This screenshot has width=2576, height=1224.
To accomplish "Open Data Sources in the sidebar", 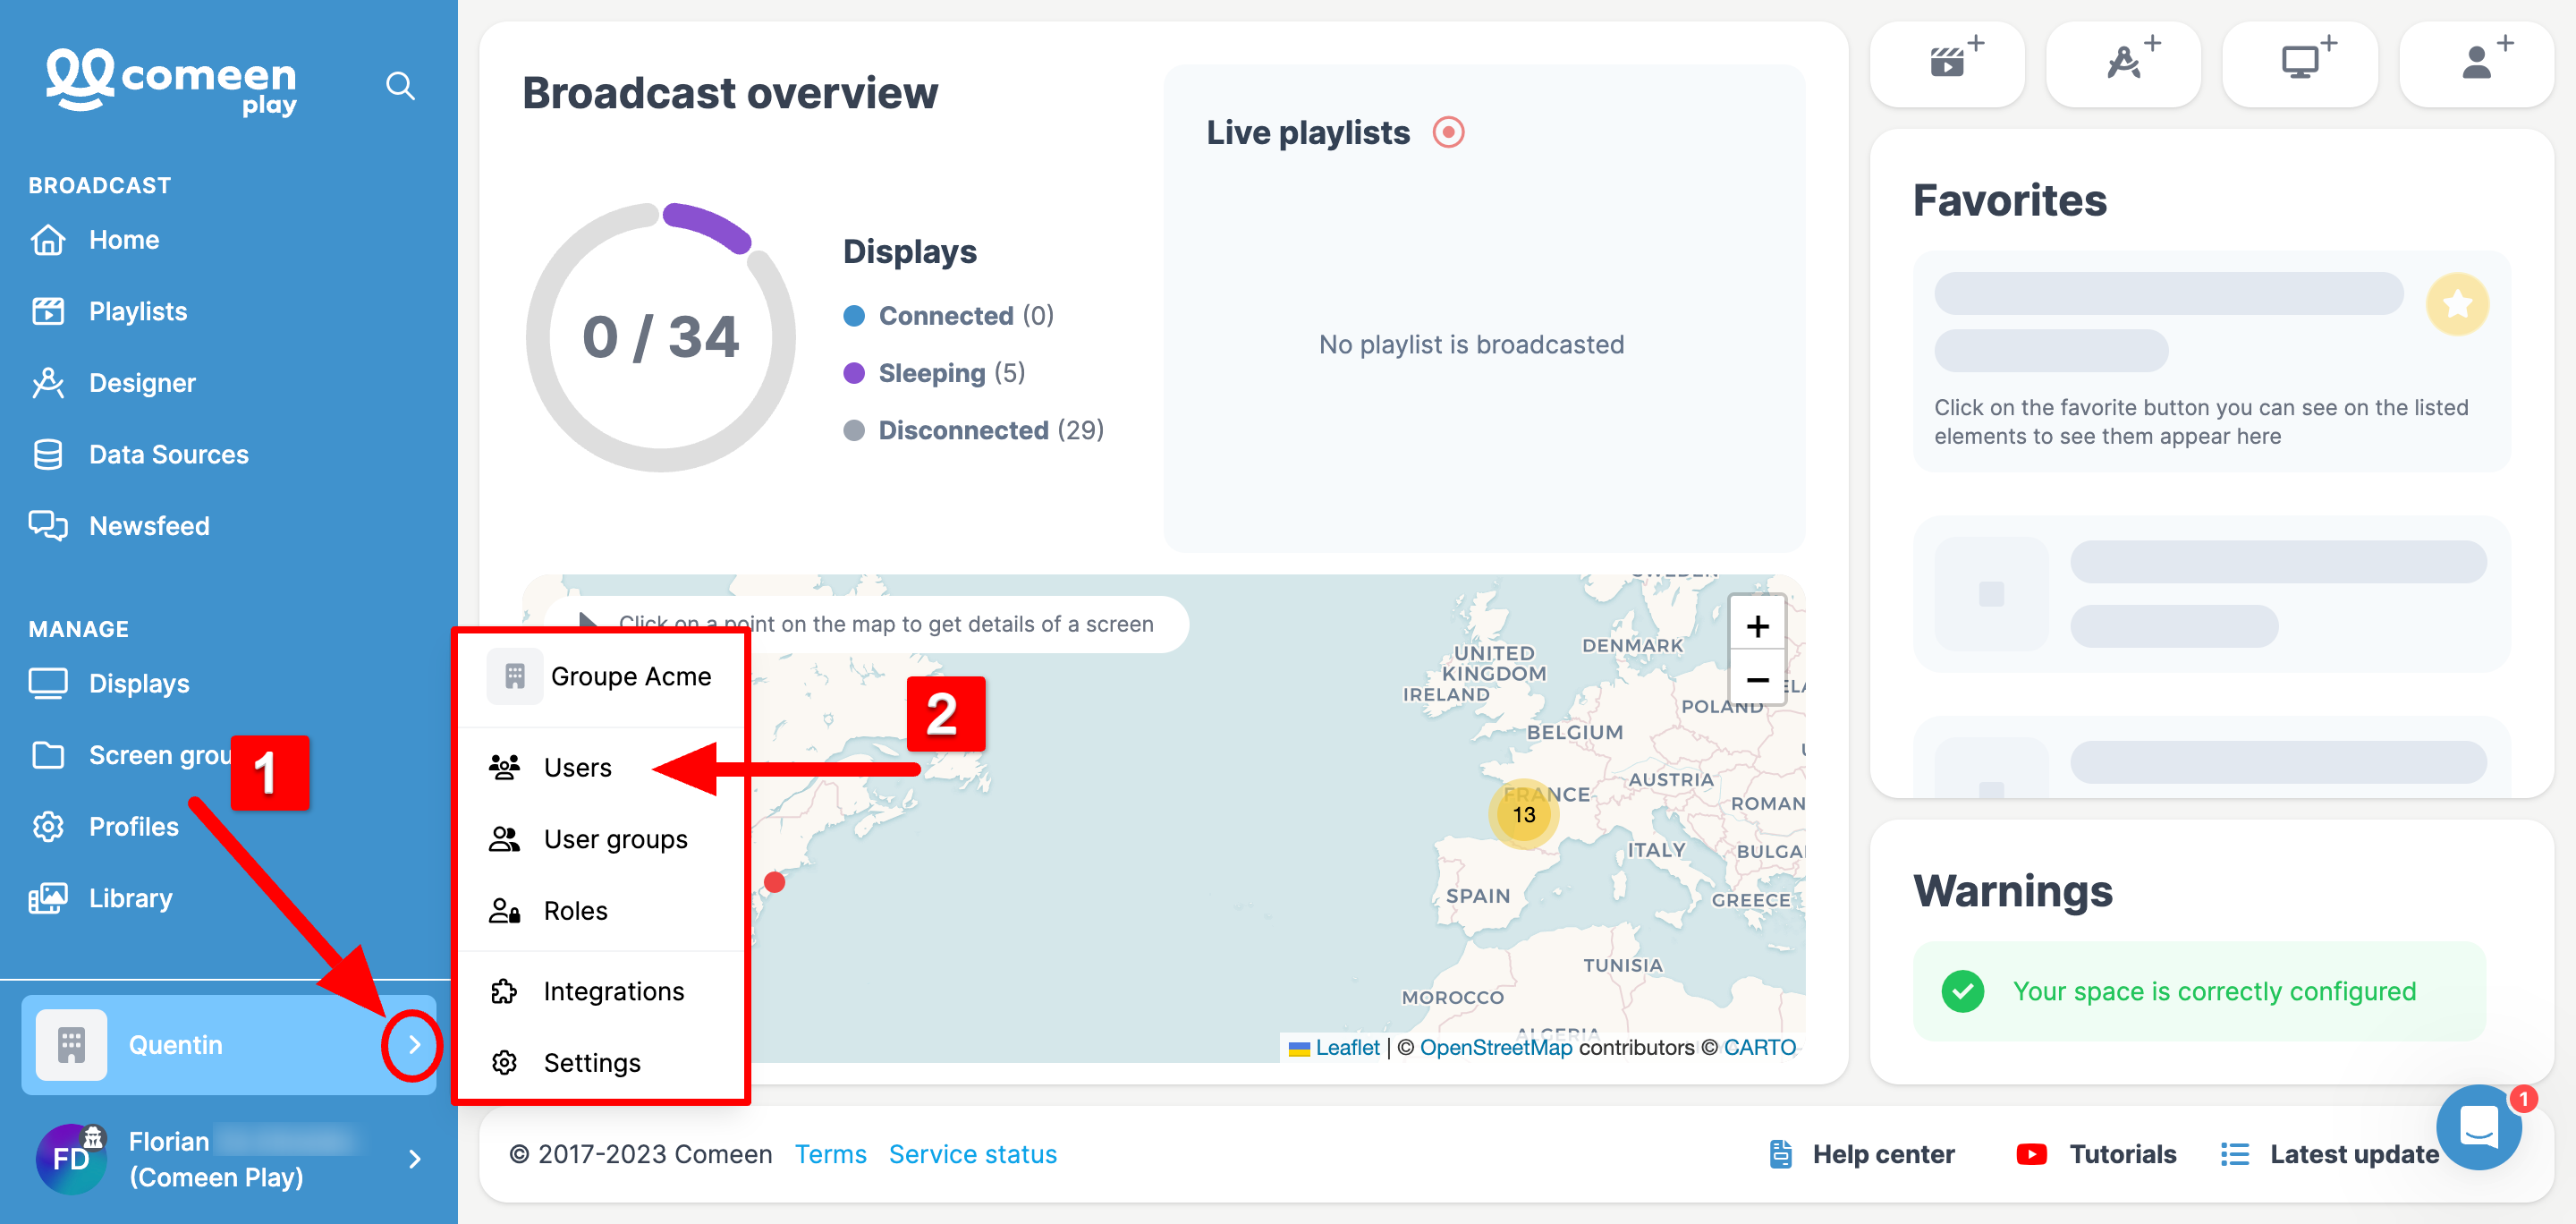I will 168,454.
